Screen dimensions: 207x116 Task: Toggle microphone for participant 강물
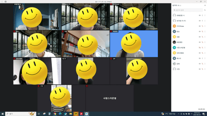point(202,37)
